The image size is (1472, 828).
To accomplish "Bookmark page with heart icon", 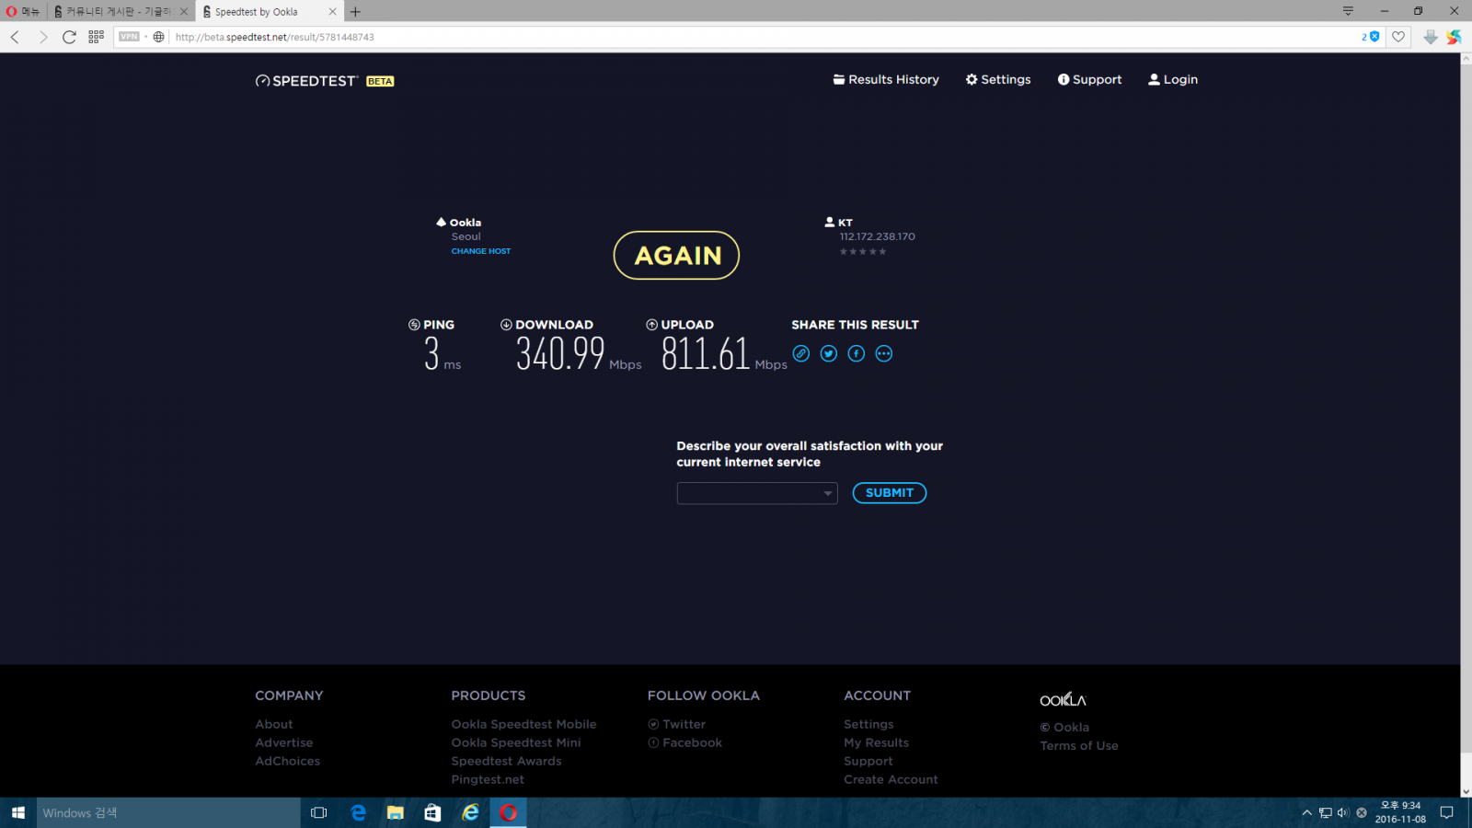I will [1398, 37].
